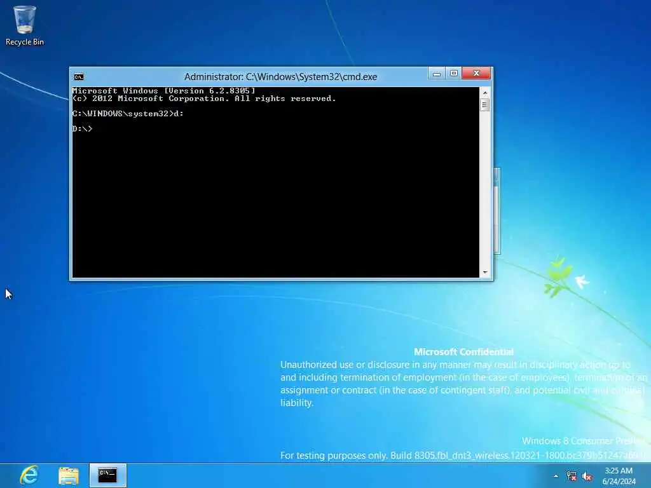Viewport: 651px width, 488px height.
Task: Select the Command Prompt taskbar button
Action: tap(108, 475)
